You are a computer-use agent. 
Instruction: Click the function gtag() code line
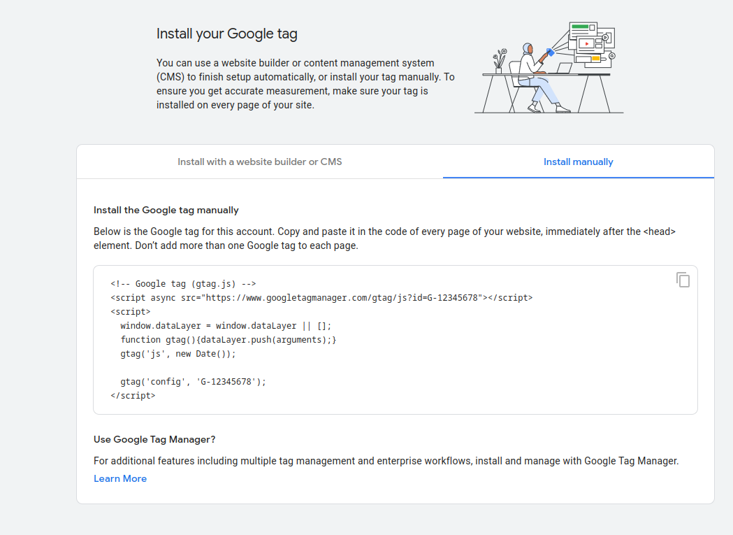pyautogui.click(x=228, y=340)
